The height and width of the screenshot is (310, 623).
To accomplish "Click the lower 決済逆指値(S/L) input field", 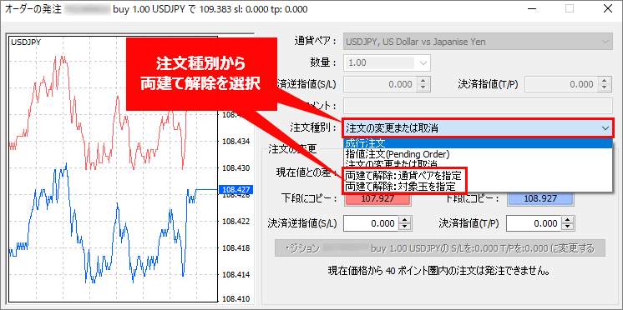I will [x=371, y=223].
